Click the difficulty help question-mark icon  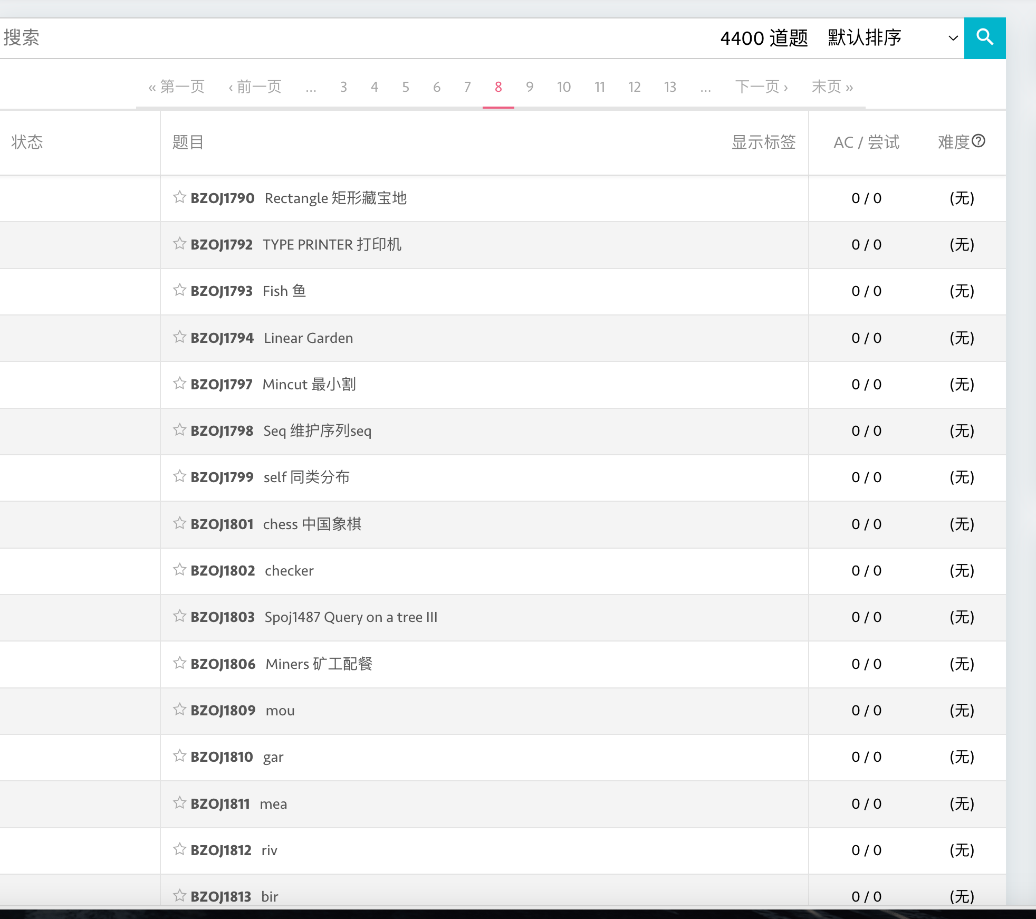coord(979,141)
